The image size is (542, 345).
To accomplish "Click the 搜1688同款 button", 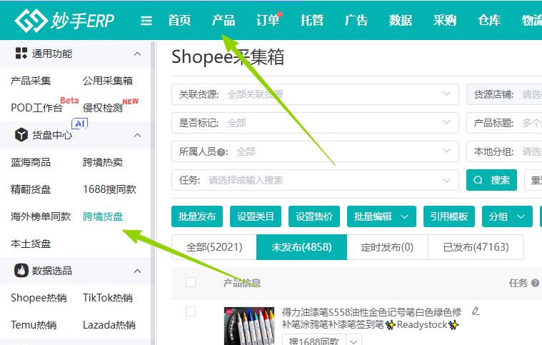I will [314, 341].
